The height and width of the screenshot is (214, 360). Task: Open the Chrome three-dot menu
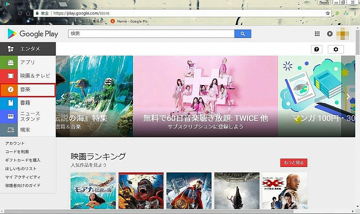tap(355, 13)
